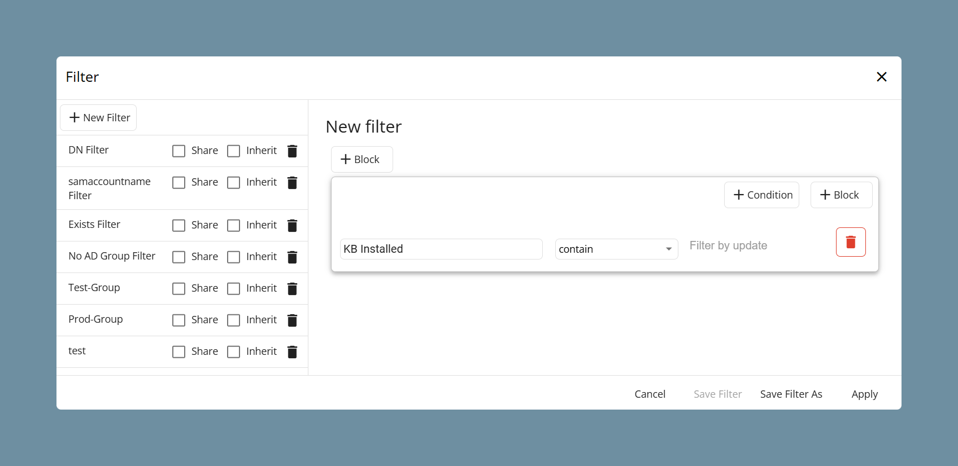The height and width of the screenshot is (466, 958).
Task: Remove the filter named test
Action: pyautogui.click(x=292, y=351)
